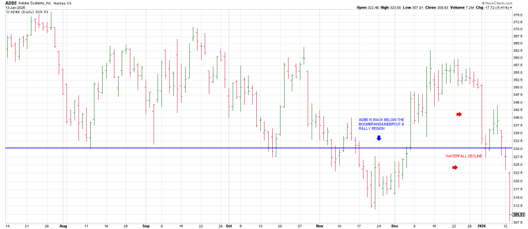The height and width of the screenshot is (229, 528).
Task: Click the 375.0 price axis label
Action: (x=517, y=15)
